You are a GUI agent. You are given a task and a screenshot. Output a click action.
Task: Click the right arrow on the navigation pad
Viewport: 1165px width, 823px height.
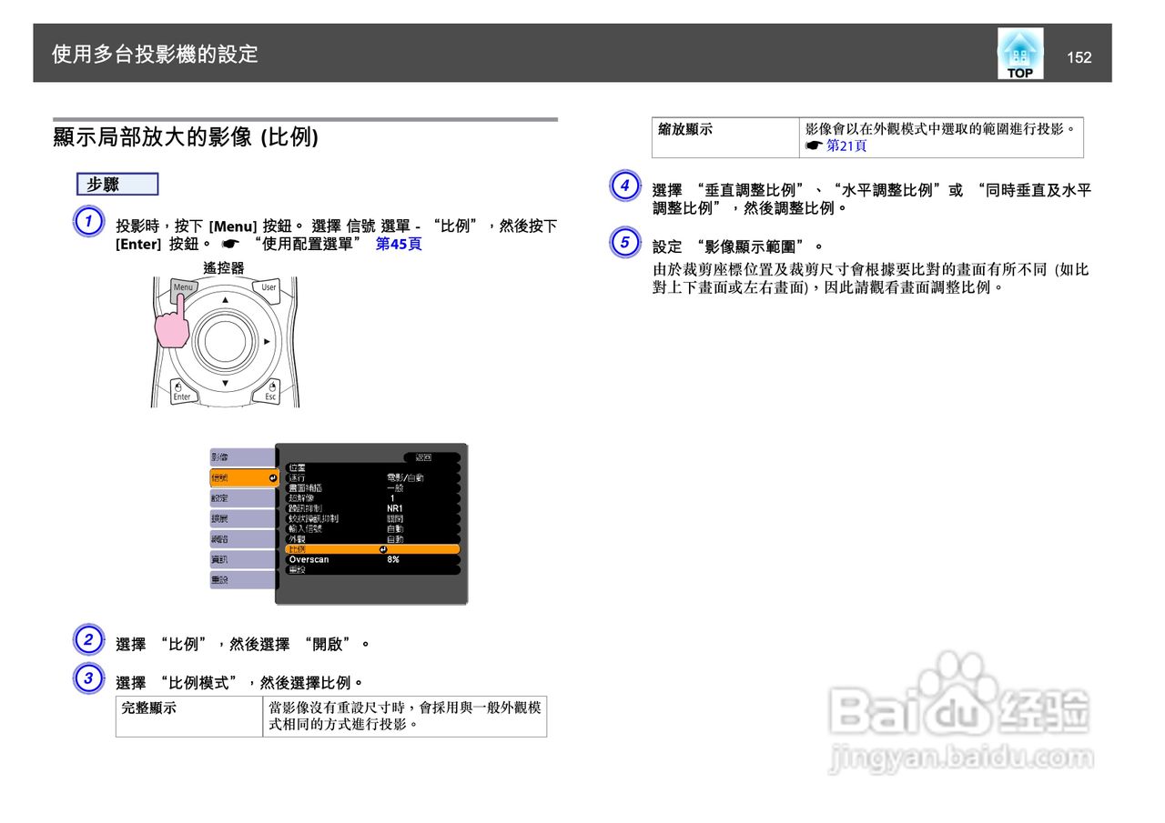(x=265, y=341)
